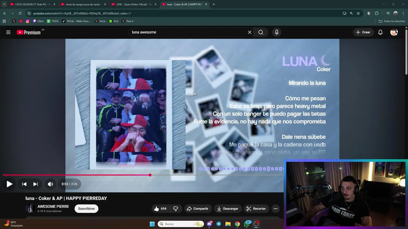This screenshot has height=229, width=408.
Task: Click the Crear button
Action: [363, 32]
